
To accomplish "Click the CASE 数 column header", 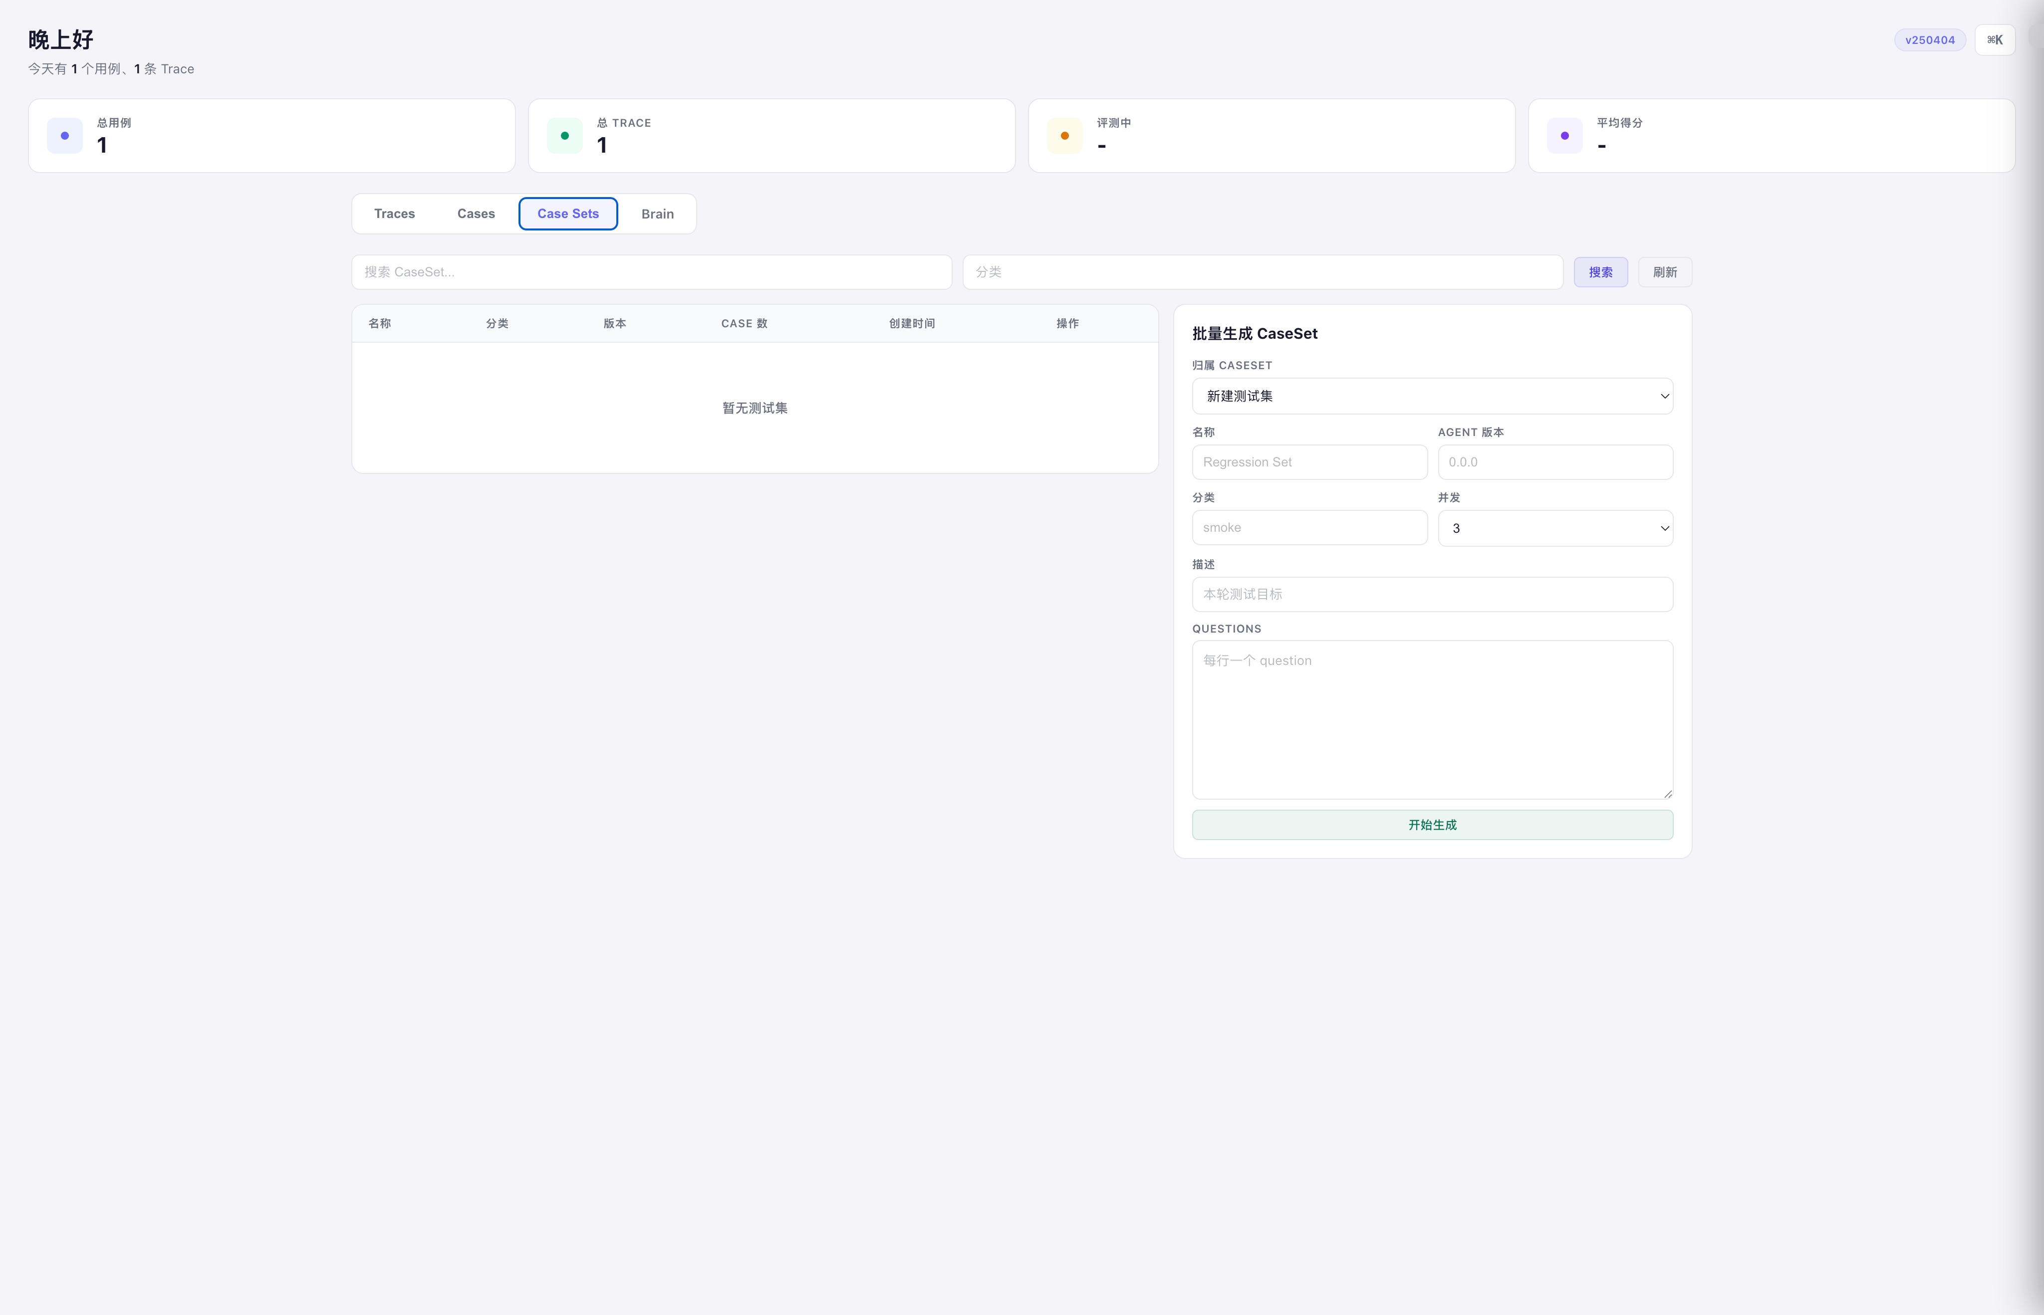I will (744, 324).
